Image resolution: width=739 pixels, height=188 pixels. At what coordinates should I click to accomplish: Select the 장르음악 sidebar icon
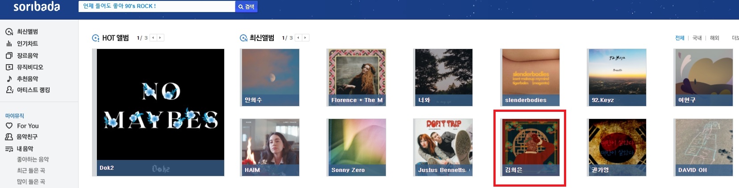tap(9, 56)
